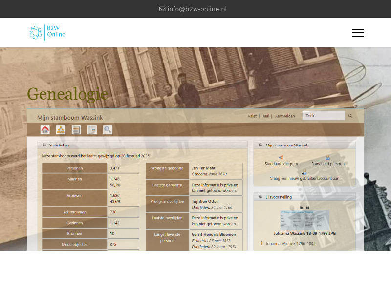The image size is (391, 293).
Task: Open the Johanna Wassink photo thumbnail
Action: click(x=305, y=220)
